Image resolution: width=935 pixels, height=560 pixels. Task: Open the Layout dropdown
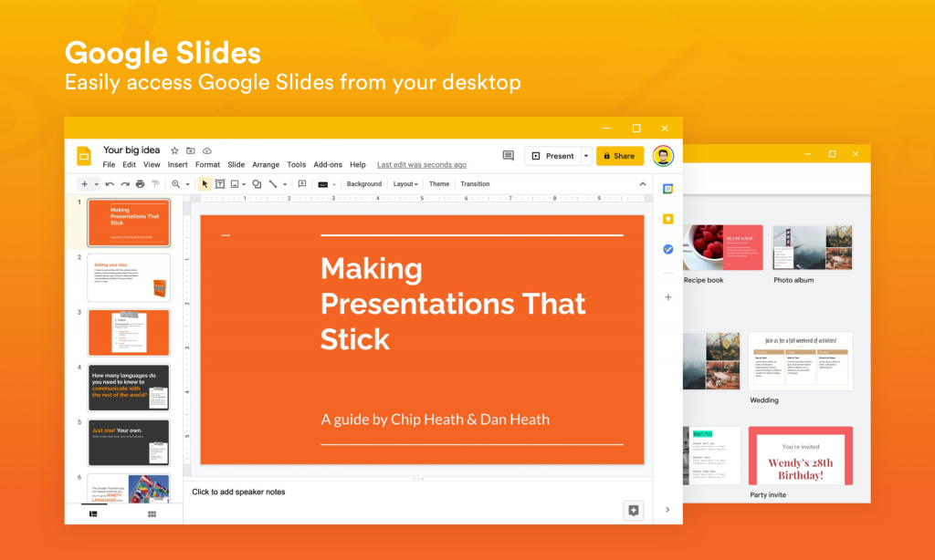tap(405, 184)
